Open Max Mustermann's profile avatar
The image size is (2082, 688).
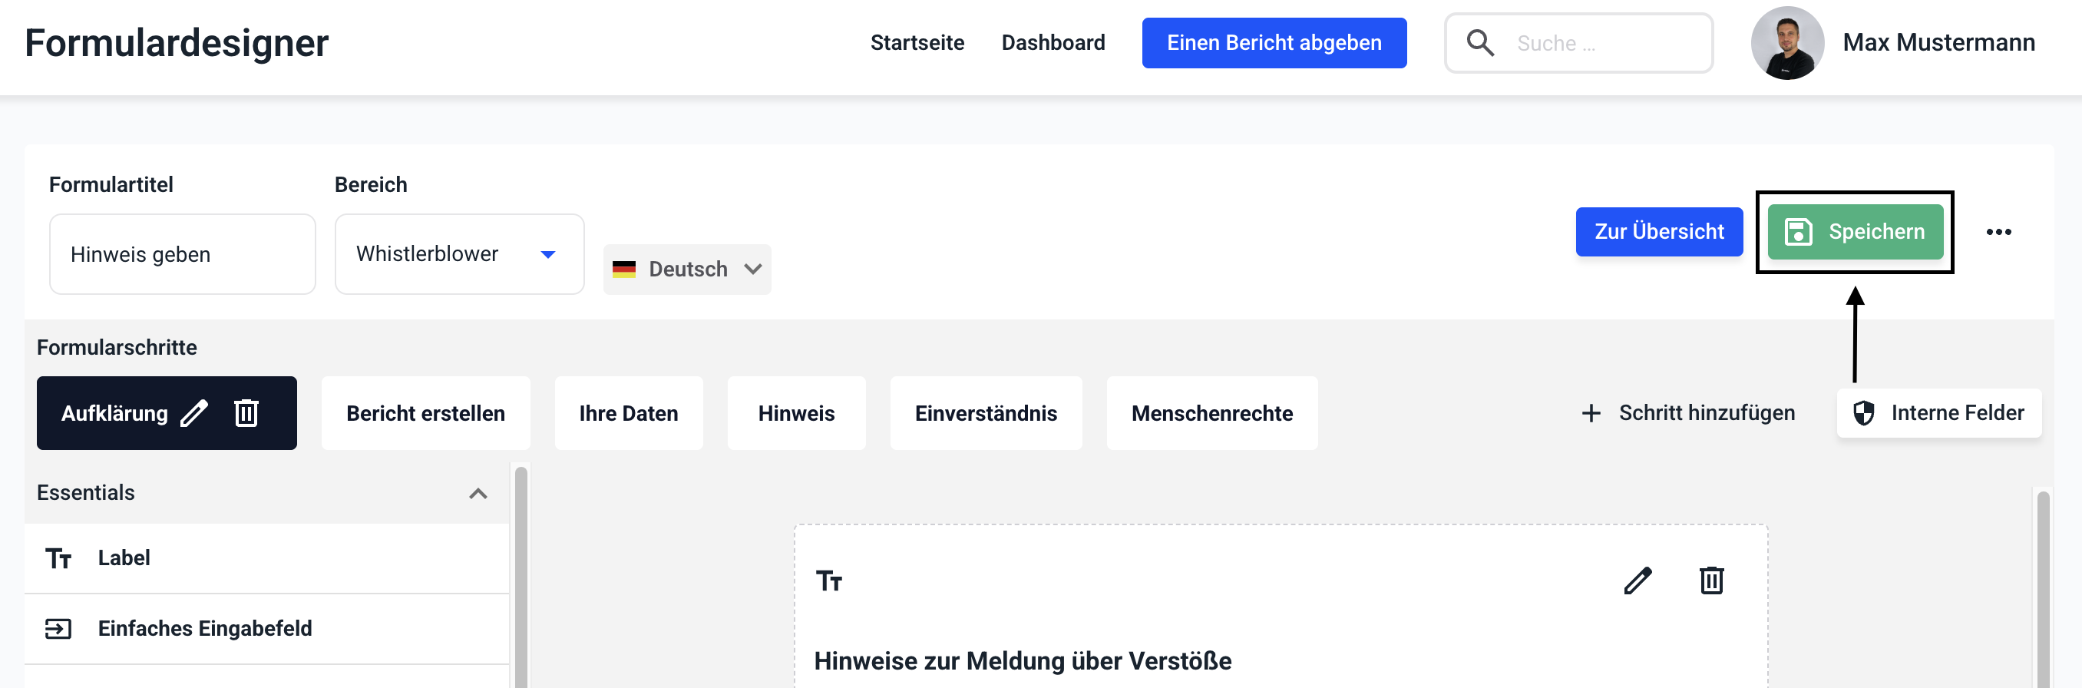1787,43
